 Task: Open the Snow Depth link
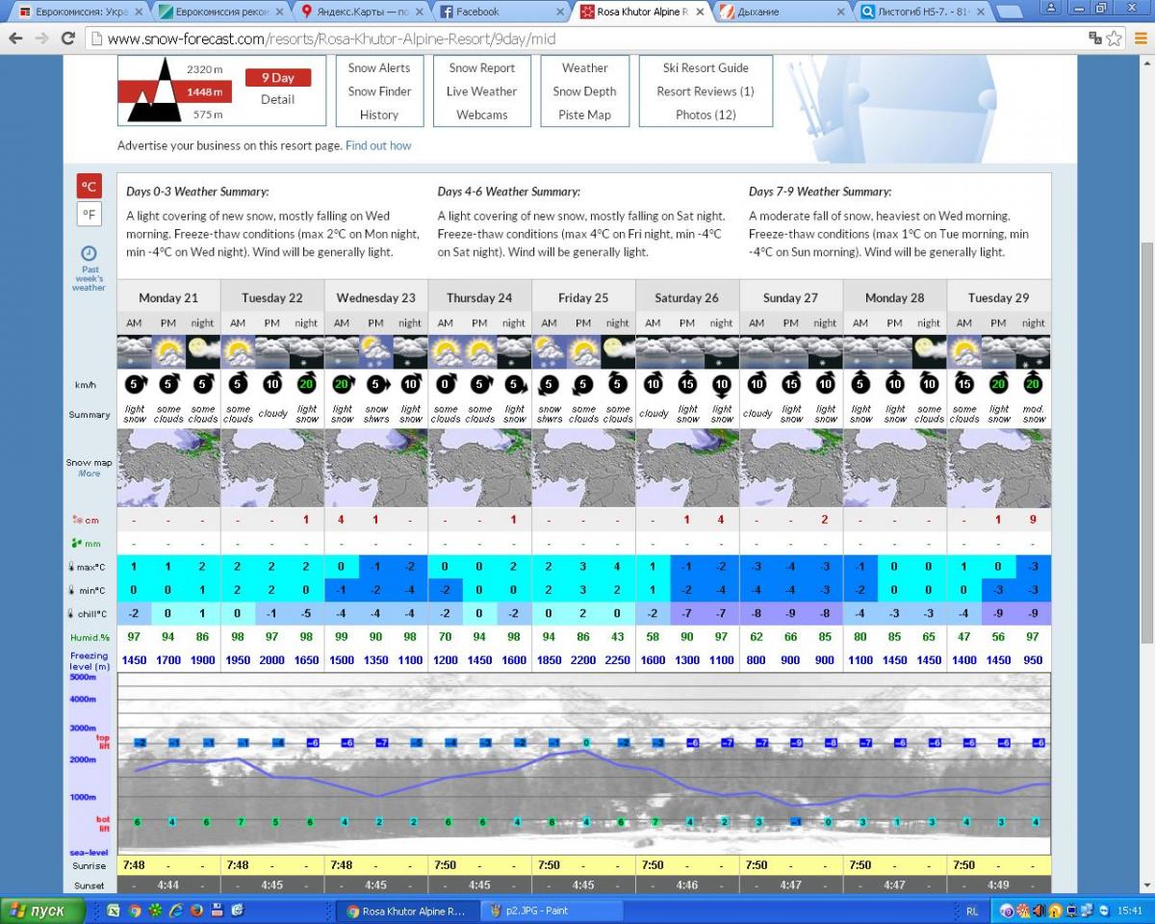click(x=585, y=91)
